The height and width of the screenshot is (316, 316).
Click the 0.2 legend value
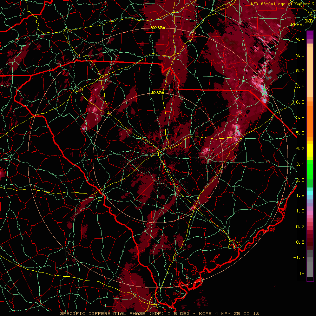[x=300, y=227]
